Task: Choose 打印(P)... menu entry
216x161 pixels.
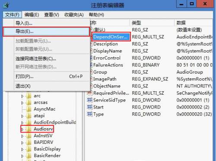Action: pyautogui.click(x=46, y=77)
